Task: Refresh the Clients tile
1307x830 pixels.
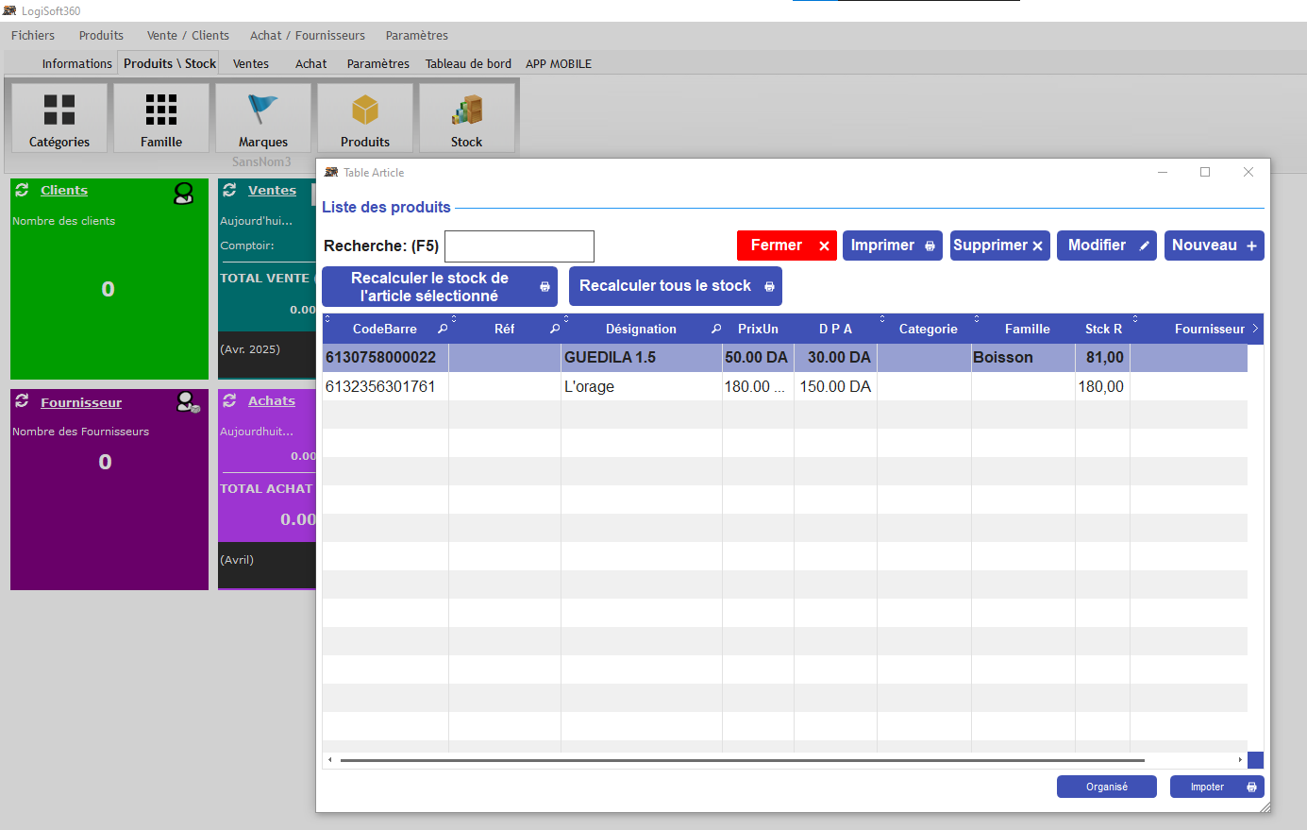Action: point(22,190)
